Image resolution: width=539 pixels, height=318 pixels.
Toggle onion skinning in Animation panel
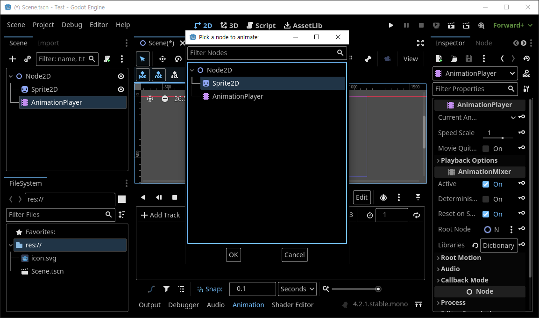383,197
